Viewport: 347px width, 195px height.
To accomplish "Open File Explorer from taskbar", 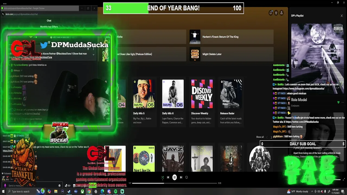I will 56,191.
